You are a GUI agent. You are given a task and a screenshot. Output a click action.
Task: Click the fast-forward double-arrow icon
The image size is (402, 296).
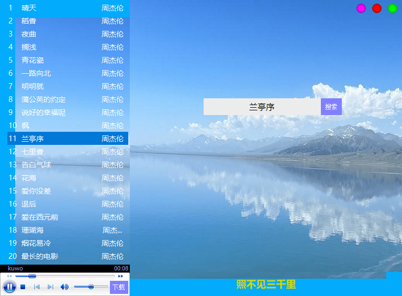(x=121, y=276)
